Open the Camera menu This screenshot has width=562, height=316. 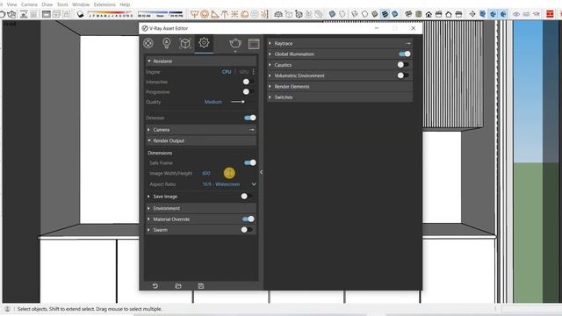coord(29,4)
